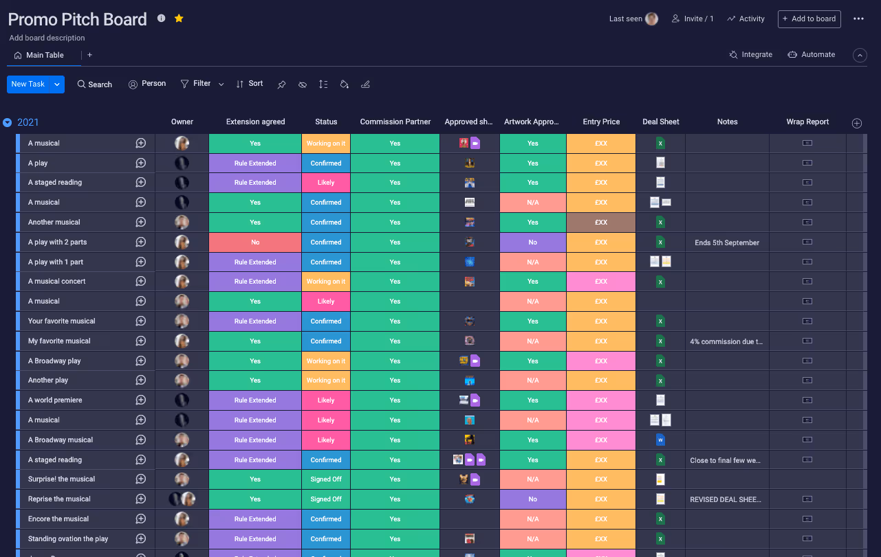
Task: Click the Add to board button
Action: (809, 19)
